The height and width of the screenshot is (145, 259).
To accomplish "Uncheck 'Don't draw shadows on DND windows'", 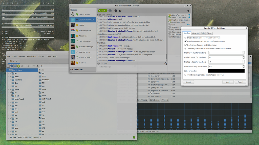I will [186, 45].
